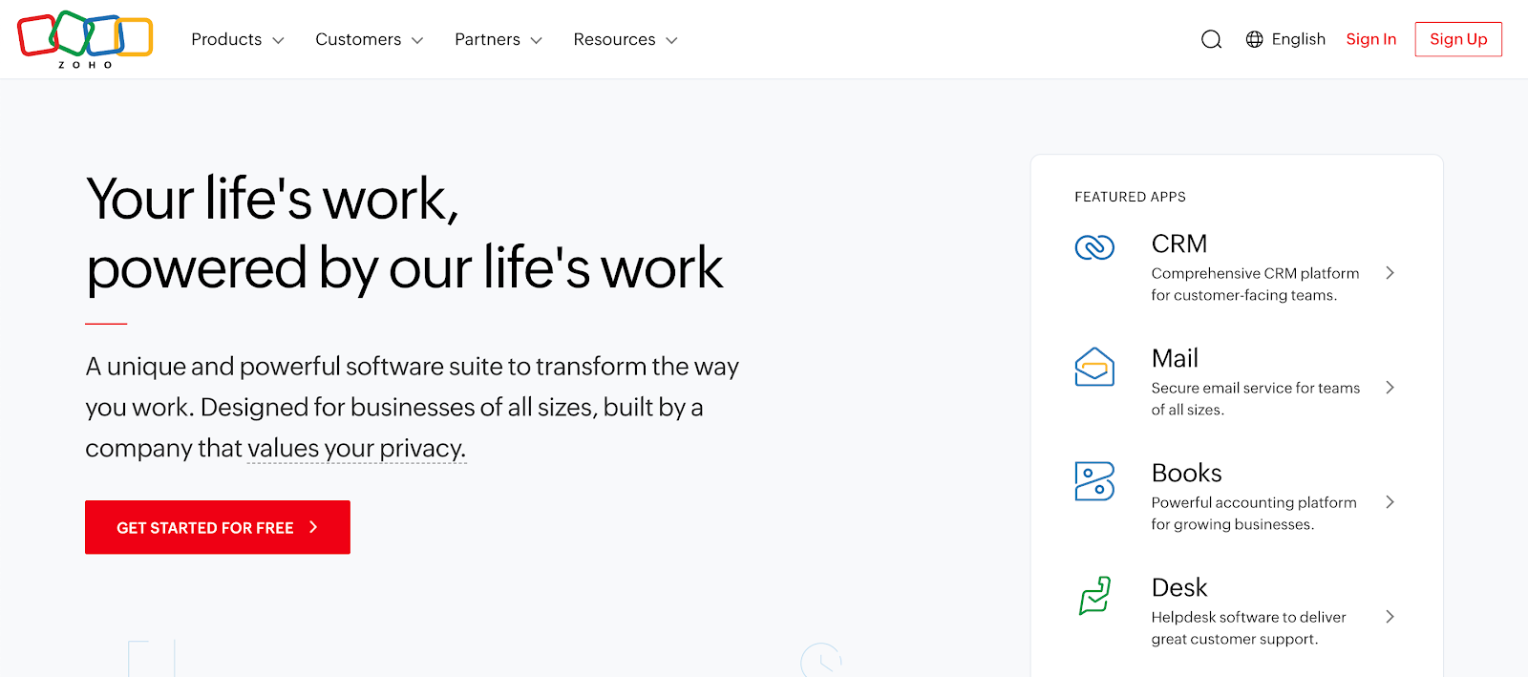Open the Customers dropdown

pos(367,39)
